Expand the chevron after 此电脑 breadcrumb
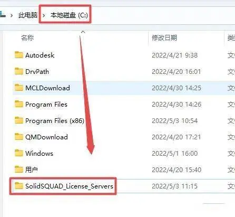Viewport: 235px width, 217px height. pos(44,15)
